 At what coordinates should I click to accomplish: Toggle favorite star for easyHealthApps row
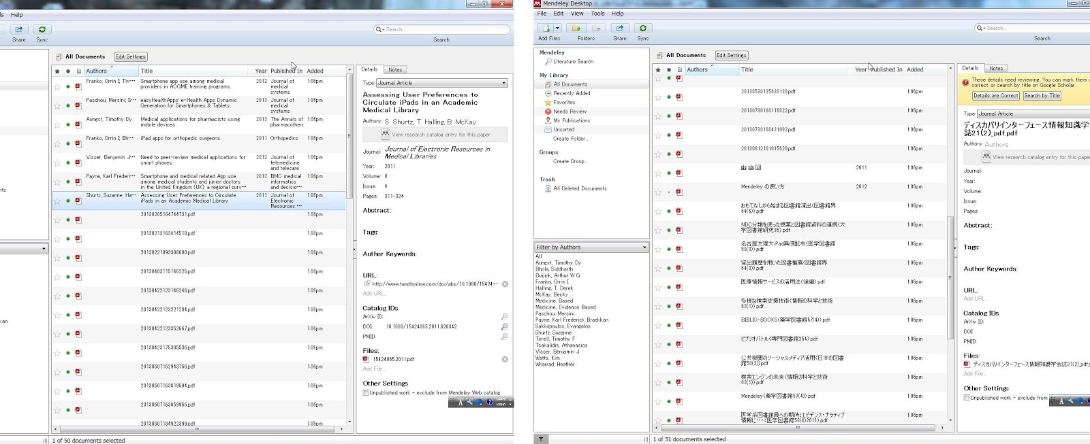57,105
